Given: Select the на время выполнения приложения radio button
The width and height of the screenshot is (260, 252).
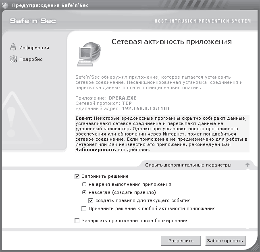Looking at the screenshot, I should 84,184.
